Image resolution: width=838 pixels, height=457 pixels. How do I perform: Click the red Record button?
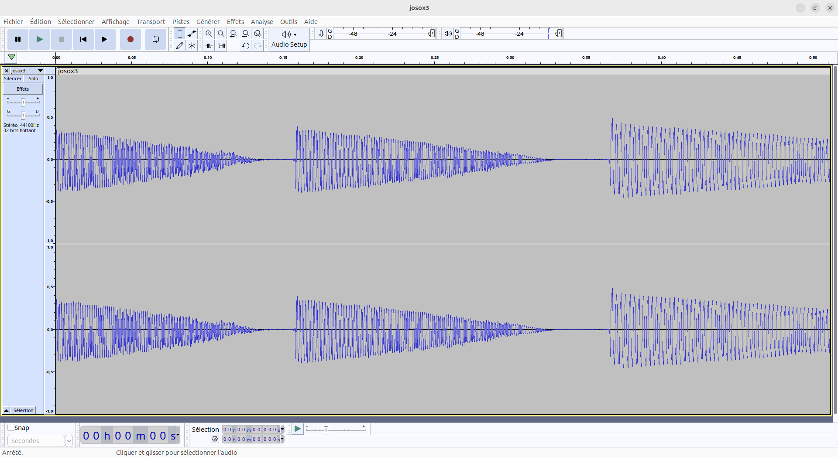[x=130, y=39]
